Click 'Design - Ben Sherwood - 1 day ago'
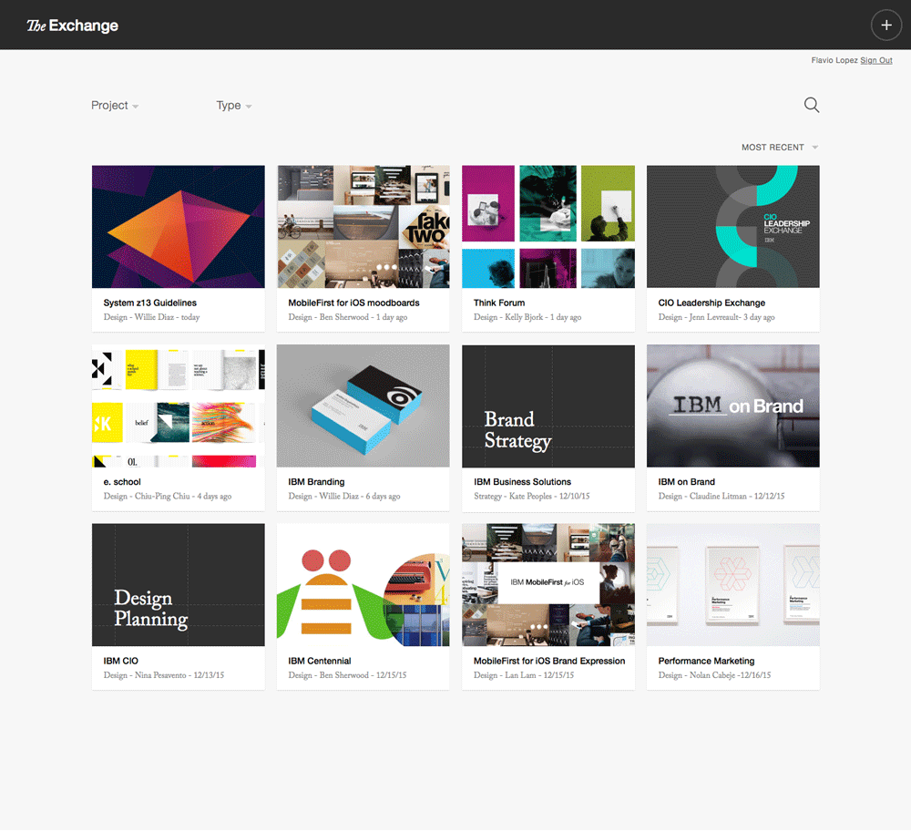Image resolution: width=911 pixels, height=832 pixels. pos(347,317)
